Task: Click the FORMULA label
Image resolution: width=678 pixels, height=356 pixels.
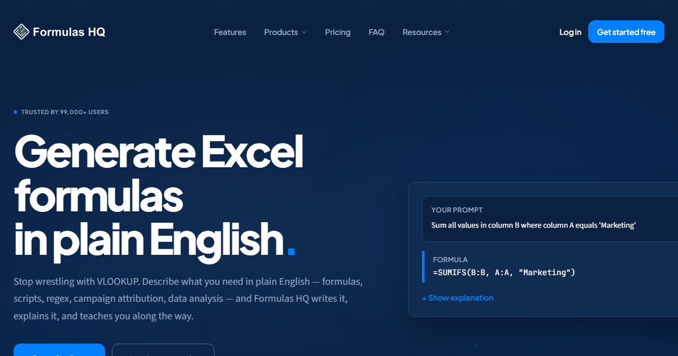Action: pyautogui.click(x=450, y=260)
